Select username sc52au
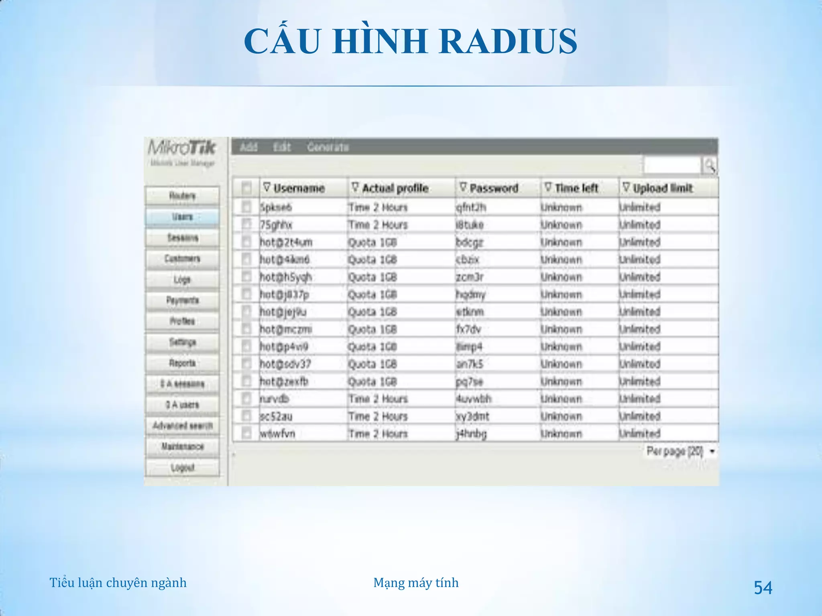 (x=276, y=416)
